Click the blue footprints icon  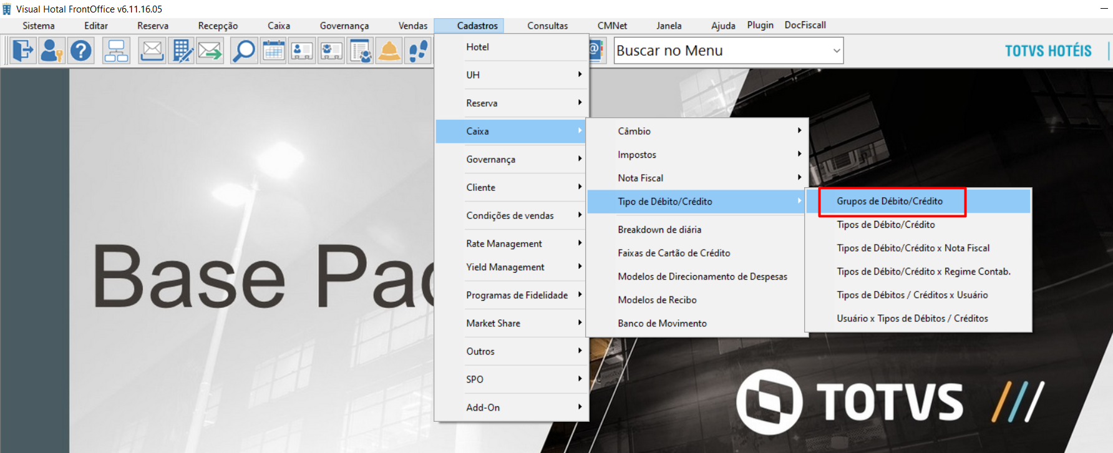tap(418, 51)
